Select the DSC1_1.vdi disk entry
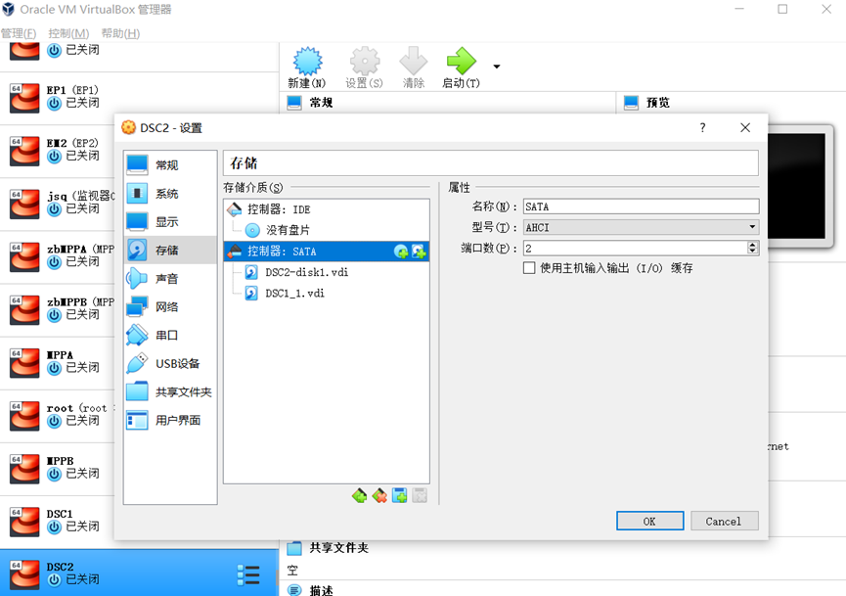The width and height of the screenshot is (846, 596). [x=326, y=294]
